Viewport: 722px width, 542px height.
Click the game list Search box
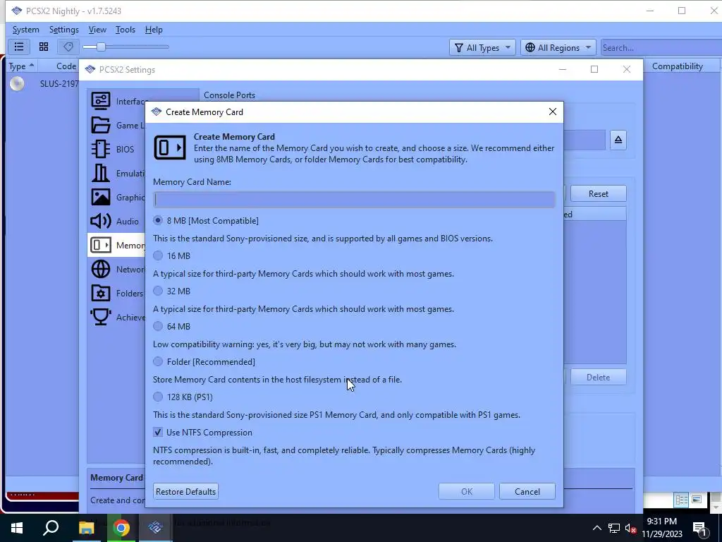[x=661, y=47]
